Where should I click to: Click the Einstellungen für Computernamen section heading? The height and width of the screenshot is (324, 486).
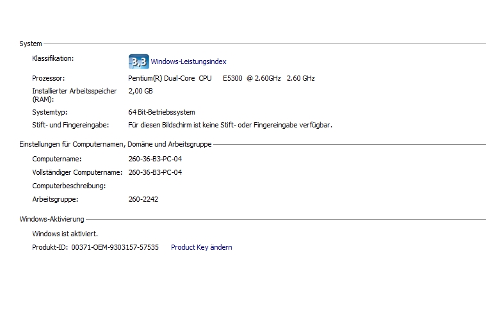click(x=115, y=145)
